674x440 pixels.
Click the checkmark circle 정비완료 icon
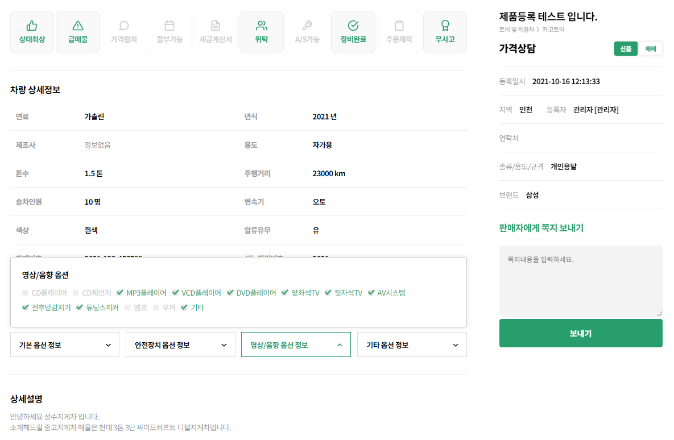pos(353,26)
